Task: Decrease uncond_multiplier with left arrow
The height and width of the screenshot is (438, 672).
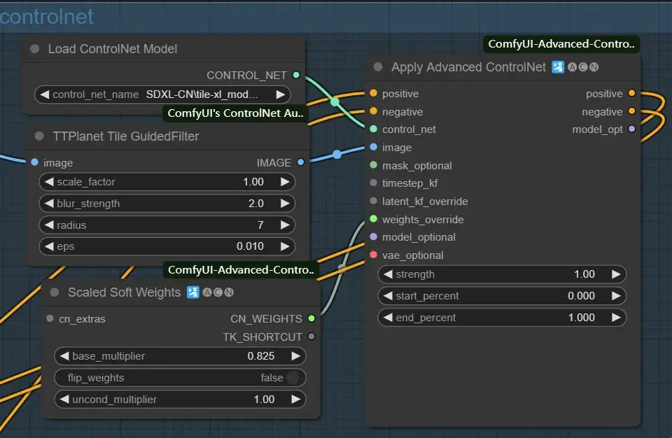Action: tap(64, 399)
